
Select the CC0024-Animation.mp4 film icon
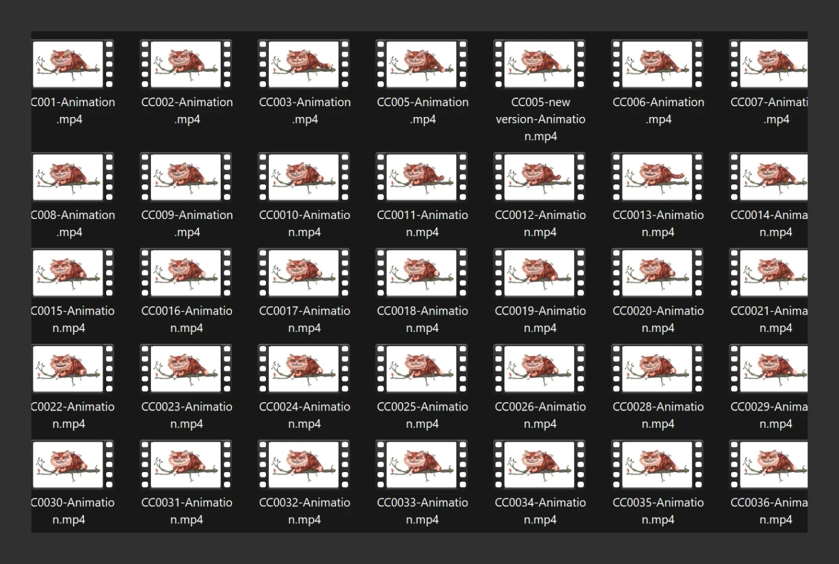tap(304, 369)
